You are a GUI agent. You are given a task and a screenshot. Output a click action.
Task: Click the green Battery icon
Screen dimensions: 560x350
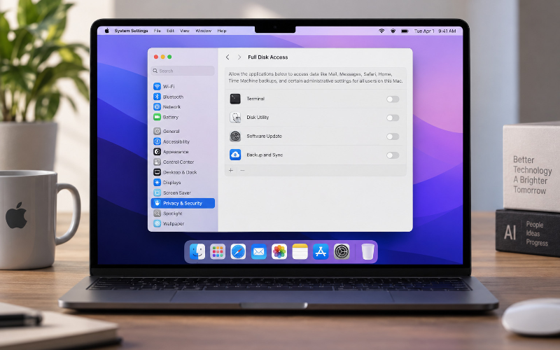[x=157, y=117]
